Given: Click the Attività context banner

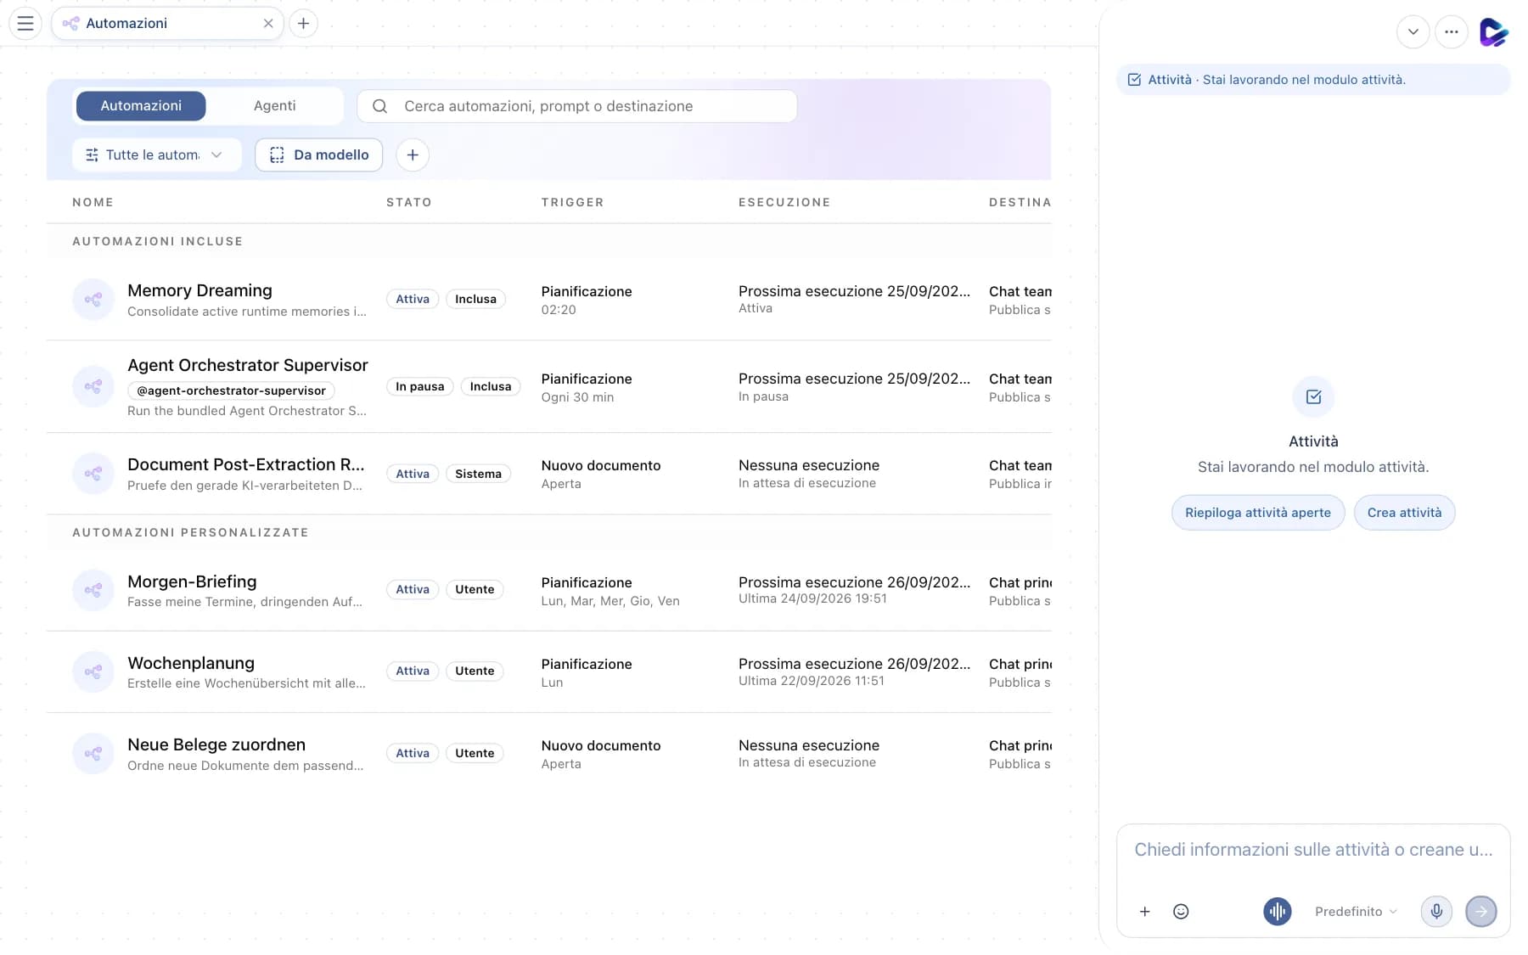Looking at the screenshot, I should [x=1313, y=80].
